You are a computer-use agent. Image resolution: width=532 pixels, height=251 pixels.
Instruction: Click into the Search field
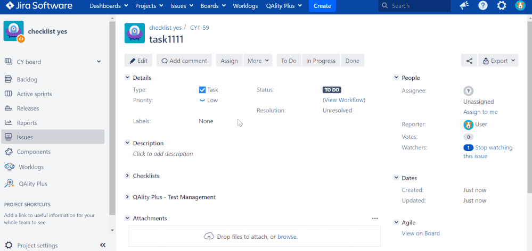(415, 6)
